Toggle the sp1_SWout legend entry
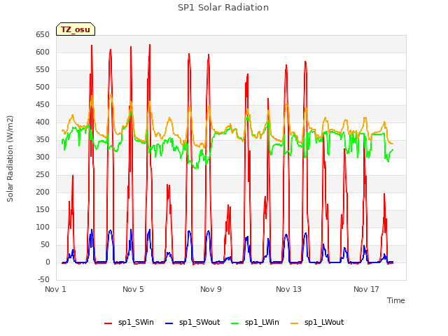Screen dimensions: 448x336 tap(193, 322)
